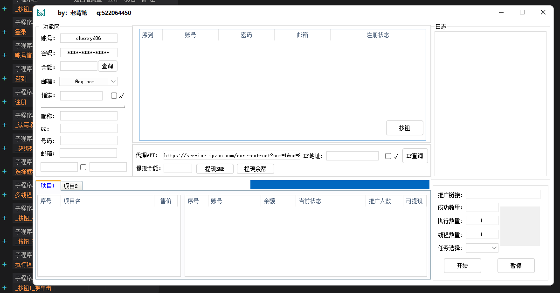Click the 提现RMB withdrawal button
The width and height of the screenshot is (560, 293).
pos(214,169)
